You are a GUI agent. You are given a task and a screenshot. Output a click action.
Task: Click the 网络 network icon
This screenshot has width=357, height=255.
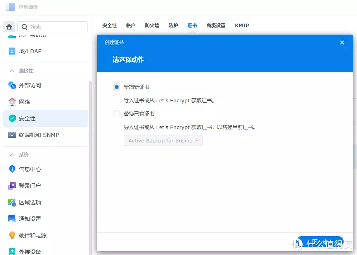(12, 102)
